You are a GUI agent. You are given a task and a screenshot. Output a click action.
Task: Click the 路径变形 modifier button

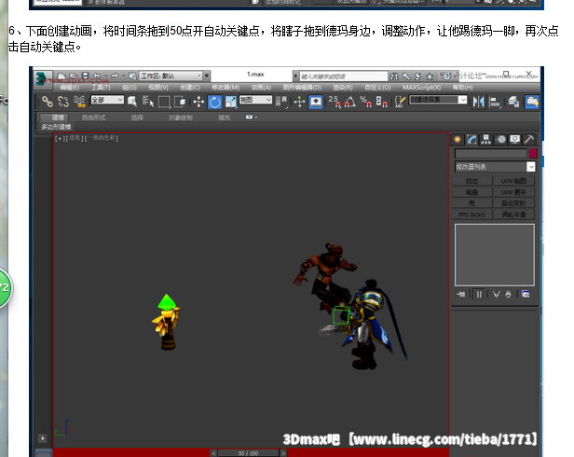(x=513, y=203)
